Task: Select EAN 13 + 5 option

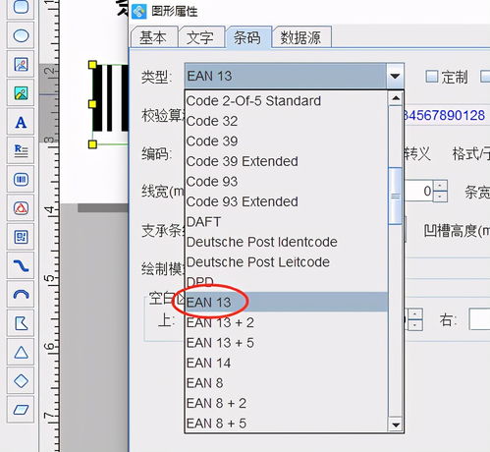Action: 287,343
